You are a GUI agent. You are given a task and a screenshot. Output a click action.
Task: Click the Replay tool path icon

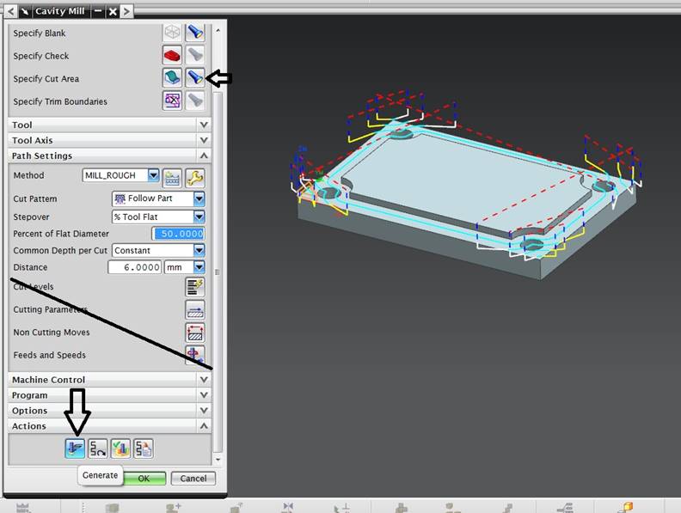[98, 449]
